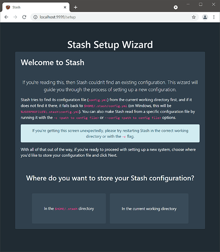Click the Welcome to Stash heading
This screenshot has height=252, width=220.
[x=52, y=62]
